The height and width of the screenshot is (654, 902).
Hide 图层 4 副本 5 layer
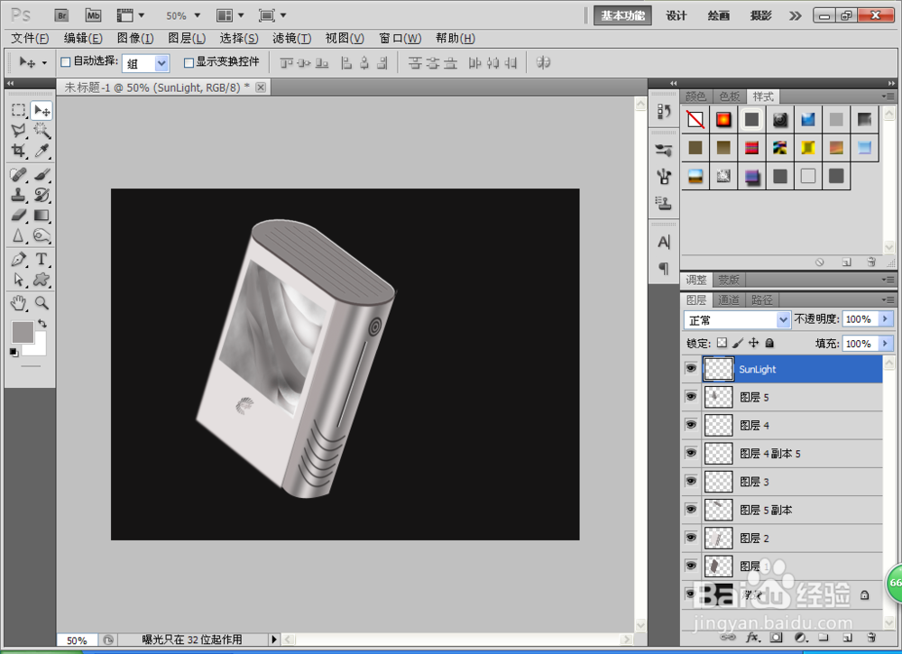691,453
